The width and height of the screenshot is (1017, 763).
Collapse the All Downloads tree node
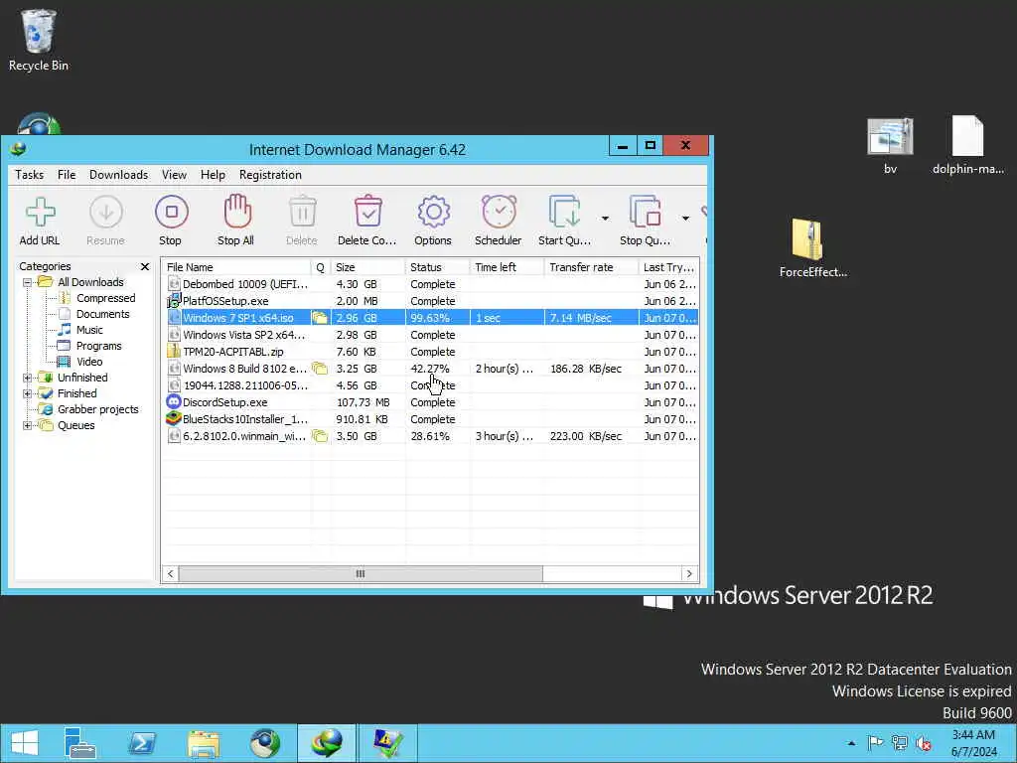tap(27, 282)
